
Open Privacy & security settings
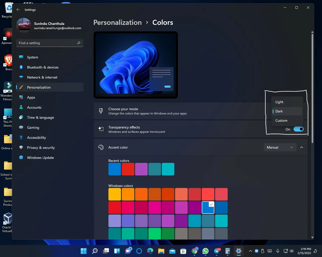[50, 148]
